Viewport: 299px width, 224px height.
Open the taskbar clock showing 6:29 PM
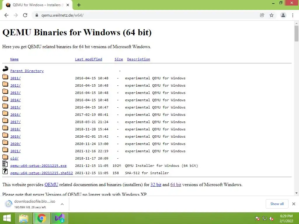tap(286, 218)
